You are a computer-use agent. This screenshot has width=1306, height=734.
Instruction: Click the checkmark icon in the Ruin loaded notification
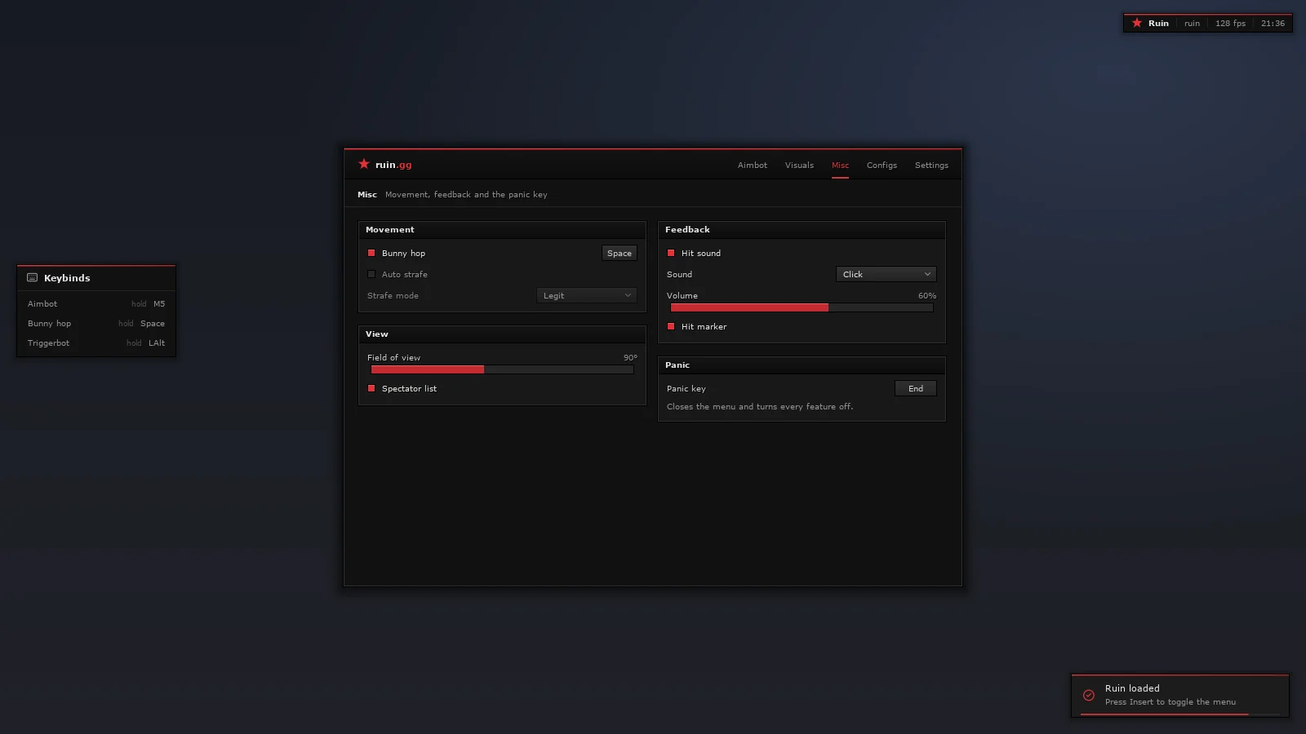tap(1089, 696)
